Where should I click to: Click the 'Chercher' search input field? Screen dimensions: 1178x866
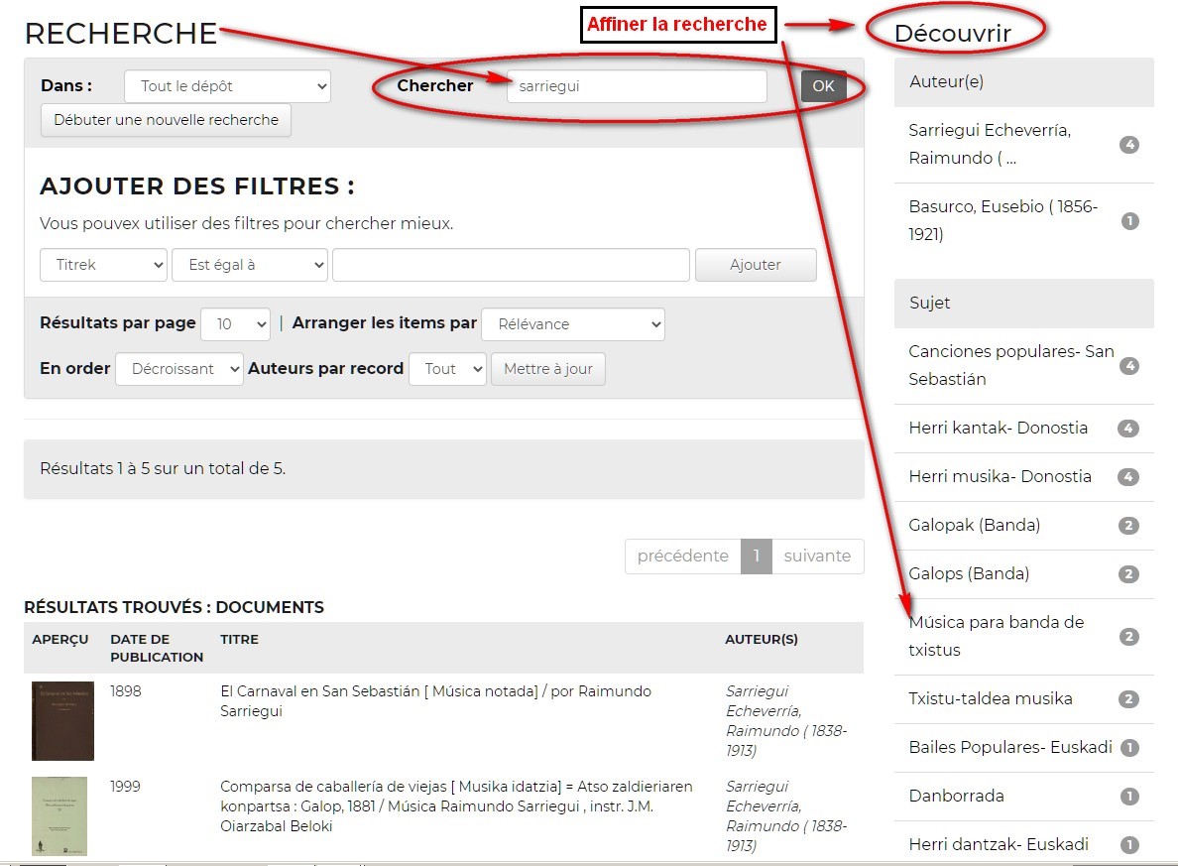(x=637, y=86)
